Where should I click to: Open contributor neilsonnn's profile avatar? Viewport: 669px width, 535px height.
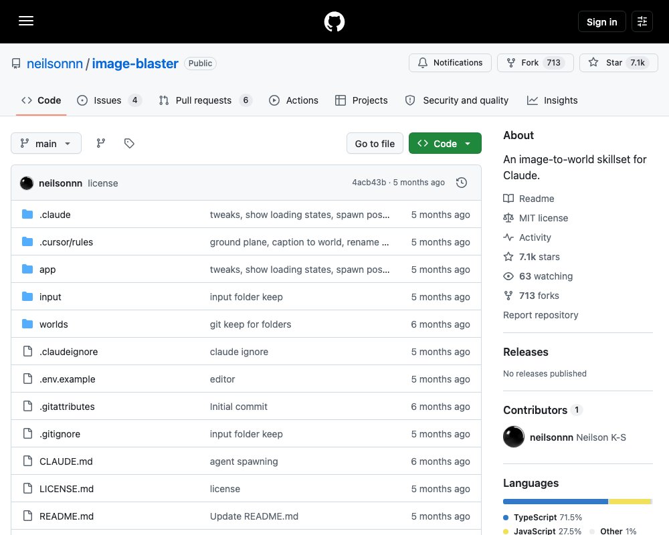pos(514,437)
